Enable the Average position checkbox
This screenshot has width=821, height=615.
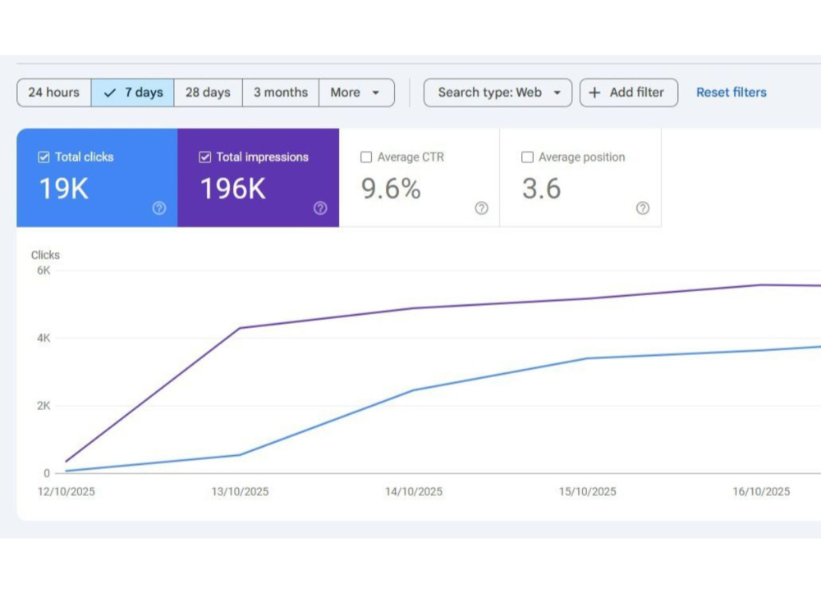coord(527,157)
